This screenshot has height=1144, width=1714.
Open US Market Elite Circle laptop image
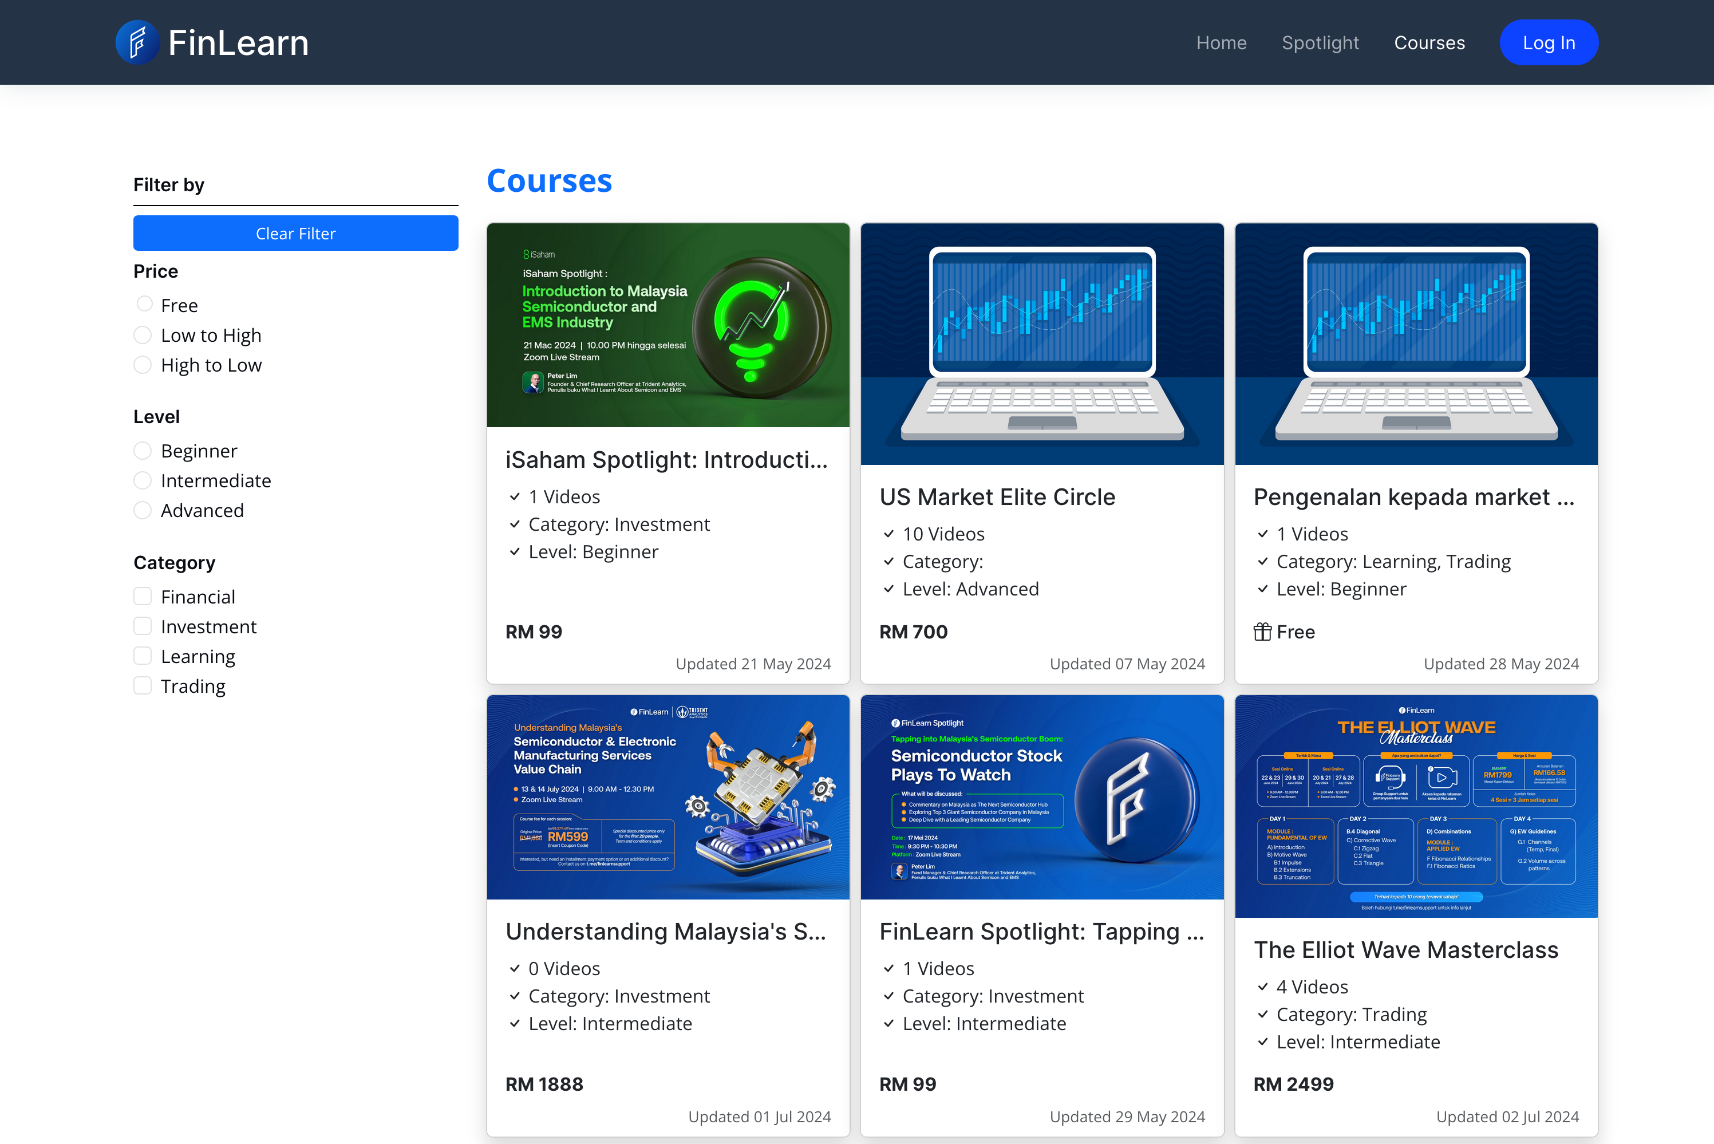click(1041, 344)
